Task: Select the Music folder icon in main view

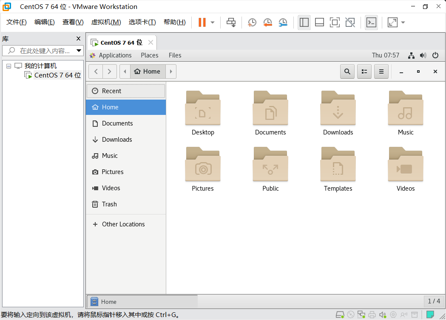Action: (406, 108)
